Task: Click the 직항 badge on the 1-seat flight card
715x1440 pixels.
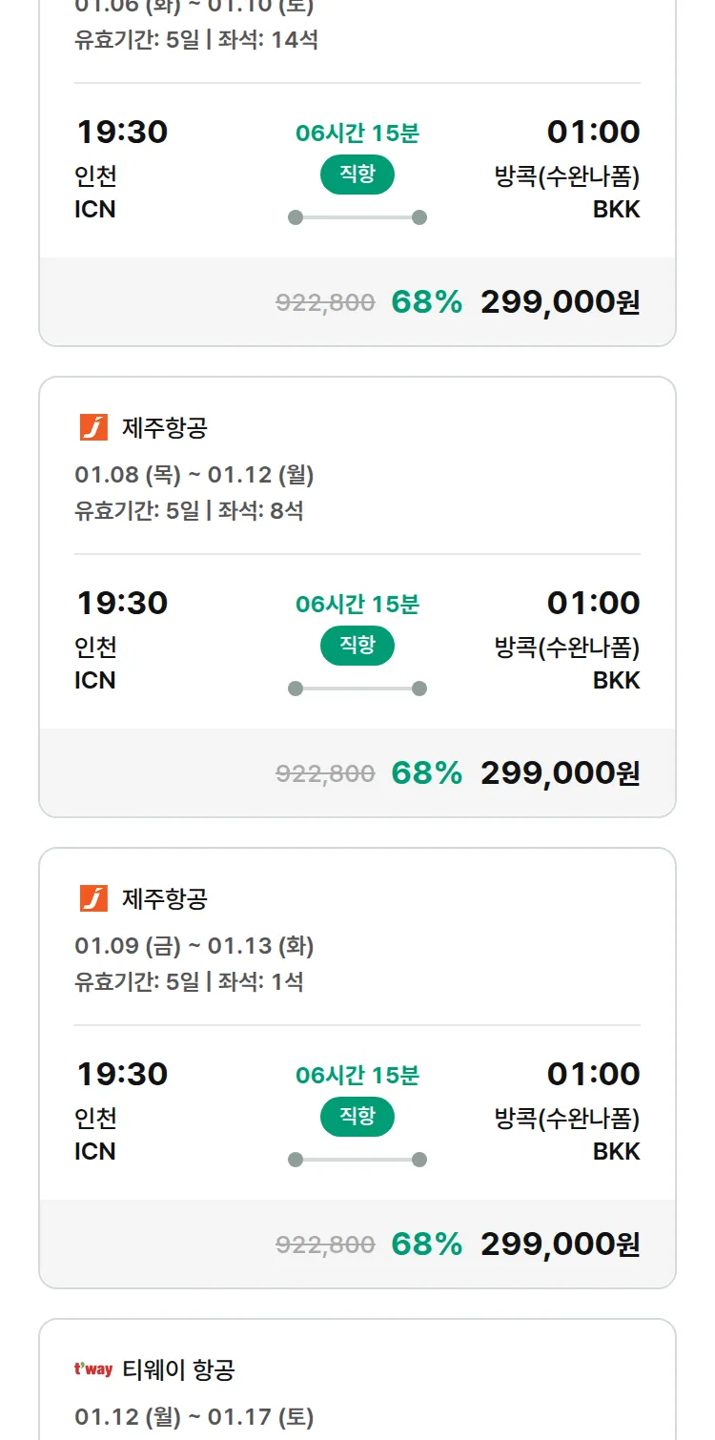Action: point(357,1117)
